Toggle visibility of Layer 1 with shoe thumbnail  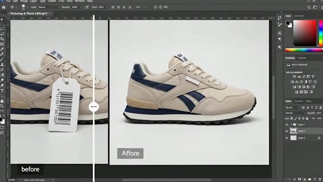[287, 131]
